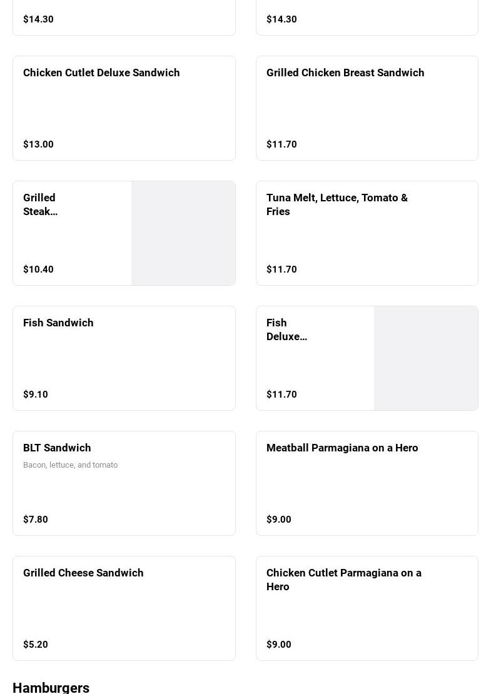
Task: Click the $13.00 price label
Action: [38, 144]
